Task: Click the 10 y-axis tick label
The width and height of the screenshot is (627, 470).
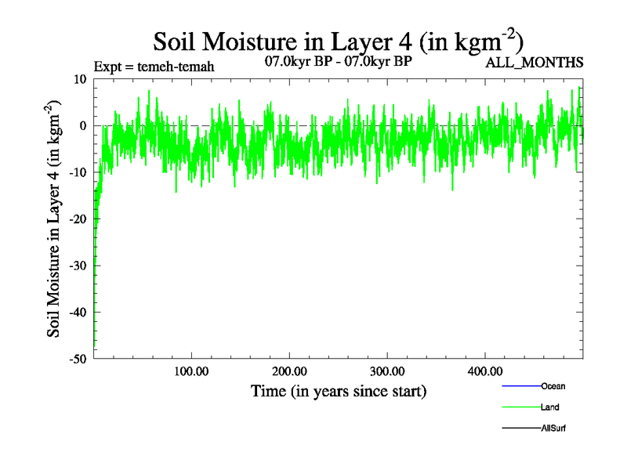Action: click(x=79, y=79)
